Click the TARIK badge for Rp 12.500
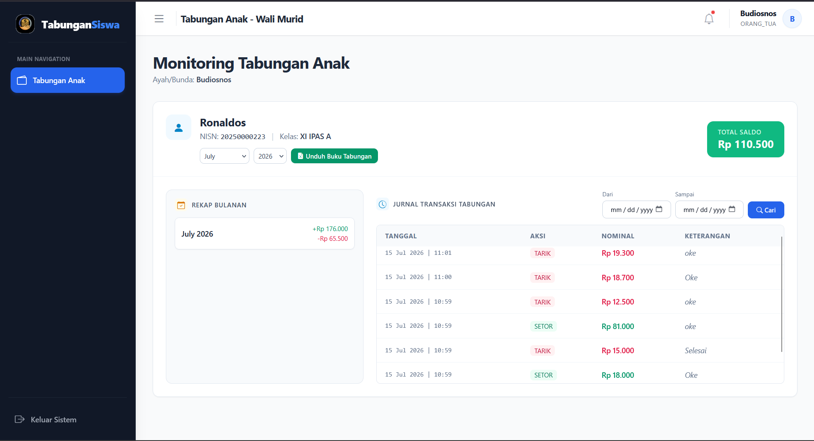The image size is (814, 441). coord(543,302)
